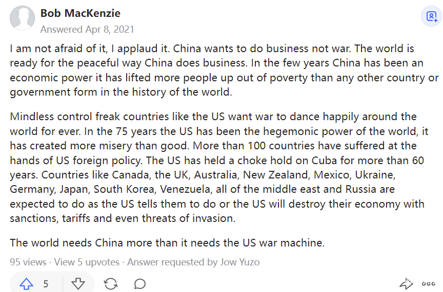This screenshot has width=443, height=292.
Task: Click the final sentence 'The world needs China'
Action: [x=167, y=242]
